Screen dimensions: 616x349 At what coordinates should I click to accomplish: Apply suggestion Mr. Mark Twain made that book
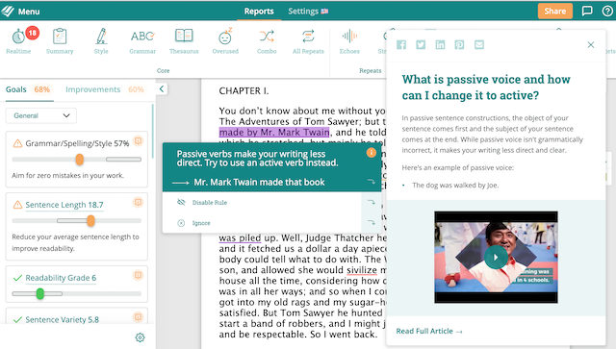[x=259, y=182]
